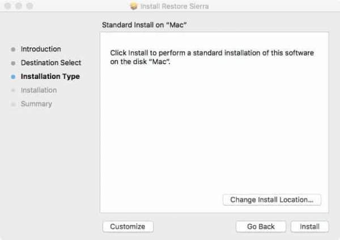The height and width of the screenshot is (240, 340).
Task: Select the Installation Type step
Action: click(50, 77)
